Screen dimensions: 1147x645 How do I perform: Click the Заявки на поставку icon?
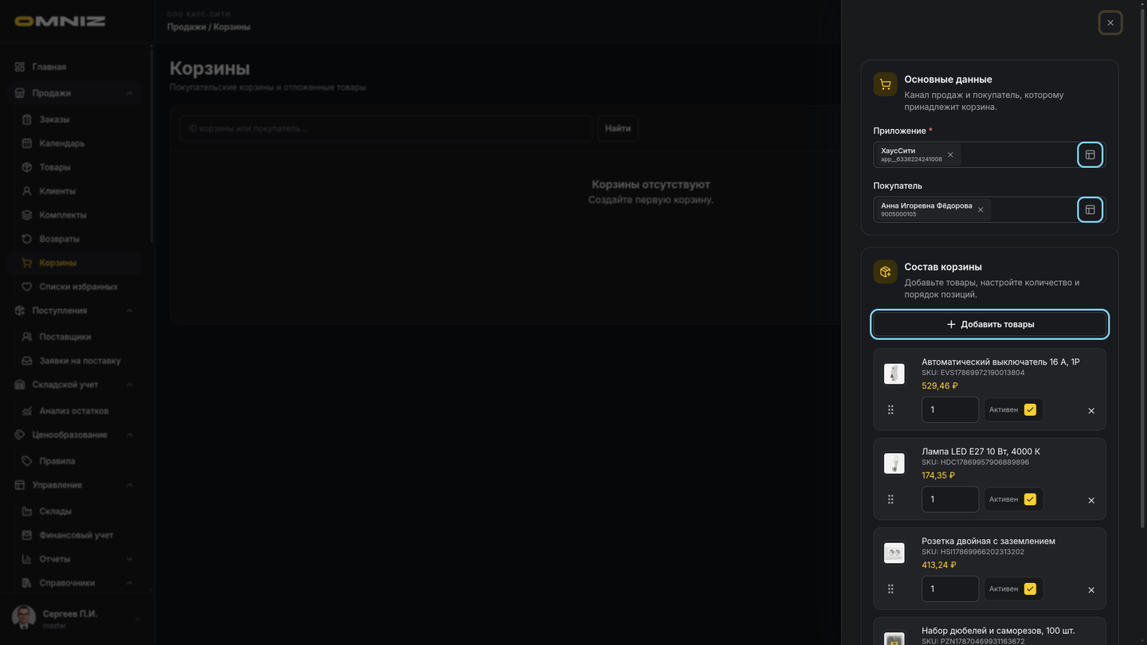click(x=26, y=361)
